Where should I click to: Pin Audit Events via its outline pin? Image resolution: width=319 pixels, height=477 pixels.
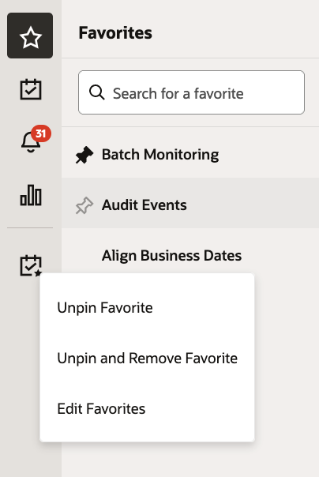(x=84, y=205)
